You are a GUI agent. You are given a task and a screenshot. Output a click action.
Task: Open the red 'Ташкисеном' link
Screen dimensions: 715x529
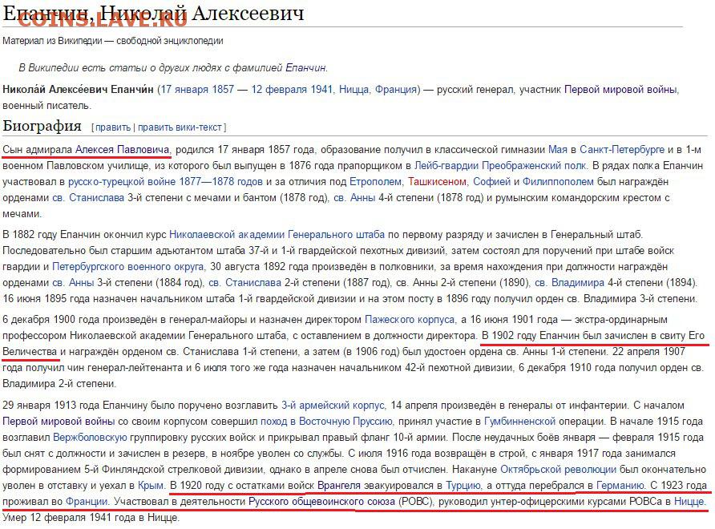coord(436,181)
